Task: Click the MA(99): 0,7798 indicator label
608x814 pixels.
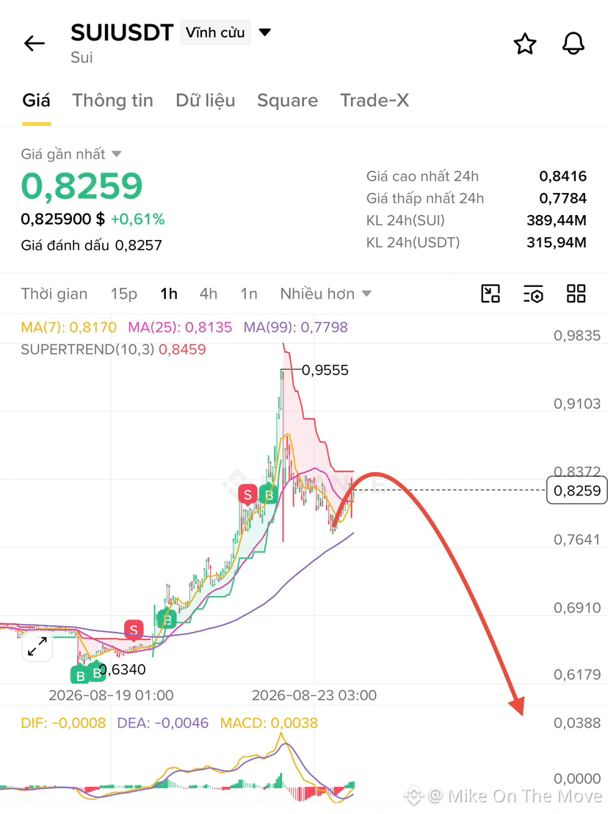Action: point(295,327)
